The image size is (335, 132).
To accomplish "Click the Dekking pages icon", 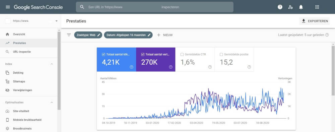I will point(7,73).
